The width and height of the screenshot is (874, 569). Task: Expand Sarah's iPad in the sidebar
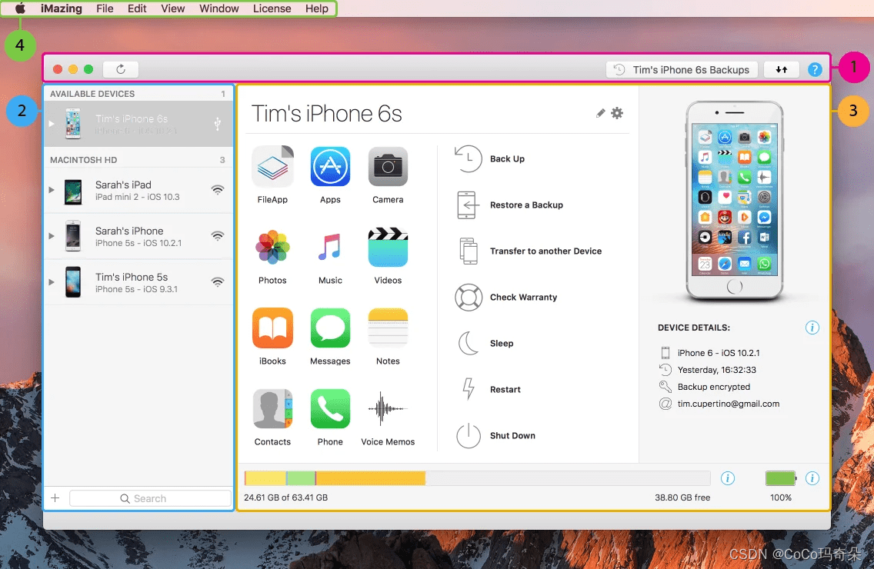(51, 191)
